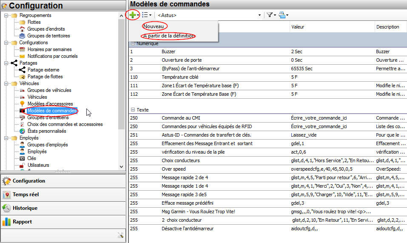This screenshot has width=407, height=243.
Task: Click the print icon in toolbar
Action: point(282,15)
